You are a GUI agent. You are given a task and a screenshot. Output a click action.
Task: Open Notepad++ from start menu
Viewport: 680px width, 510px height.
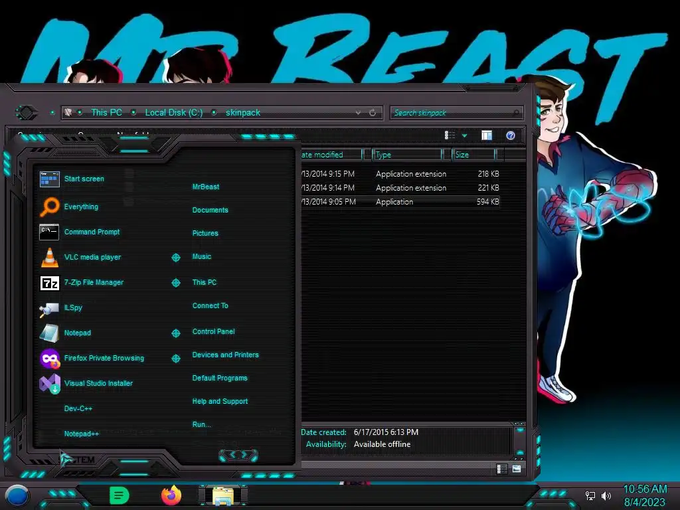pos(82,434)
